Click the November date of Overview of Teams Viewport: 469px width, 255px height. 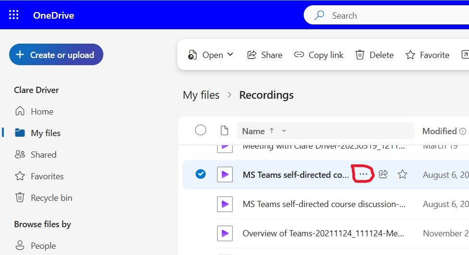click(x=445, y=233)
